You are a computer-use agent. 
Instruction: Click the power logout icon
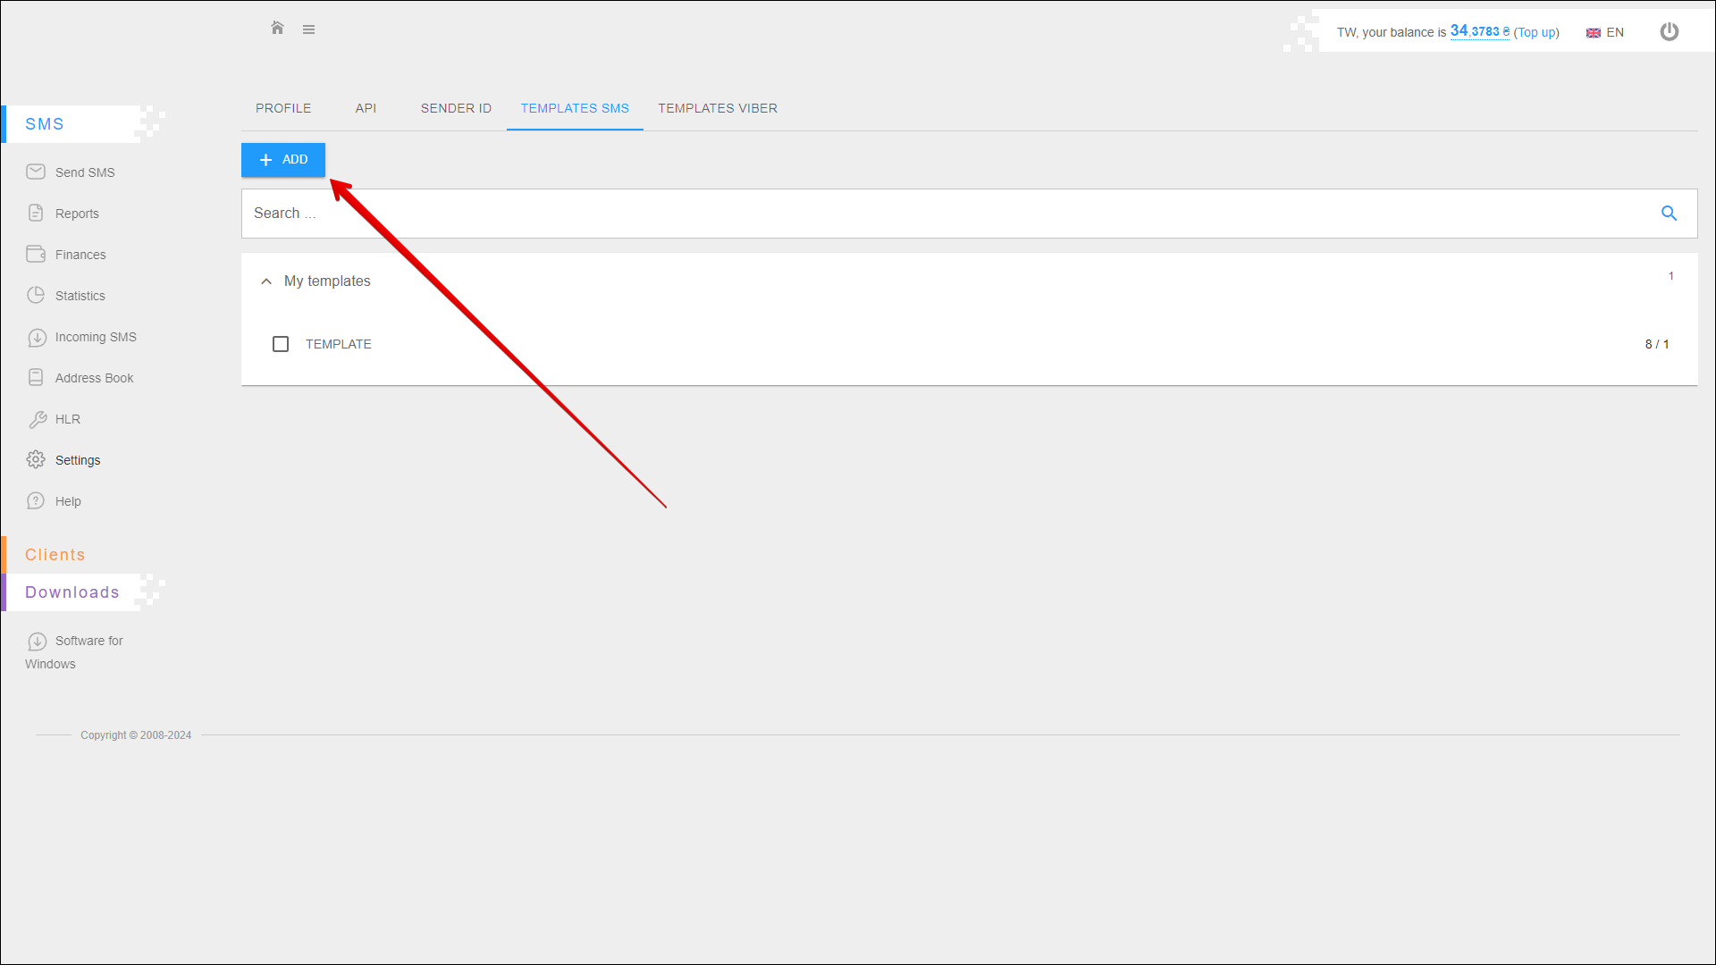1669,32
